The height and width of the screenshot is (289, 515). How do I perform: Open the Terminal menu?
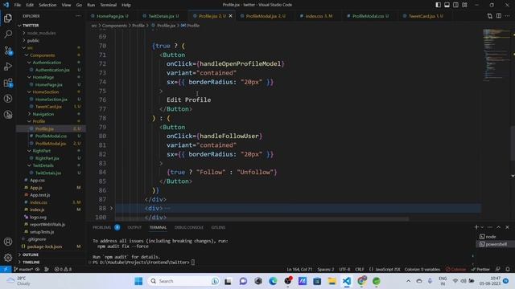tap(108, 5)
